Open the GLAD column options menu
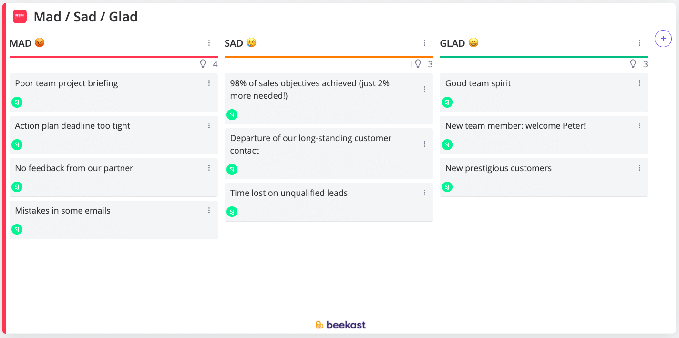Image resolution: width=679 pixels, height=338 pixels. 639,42
